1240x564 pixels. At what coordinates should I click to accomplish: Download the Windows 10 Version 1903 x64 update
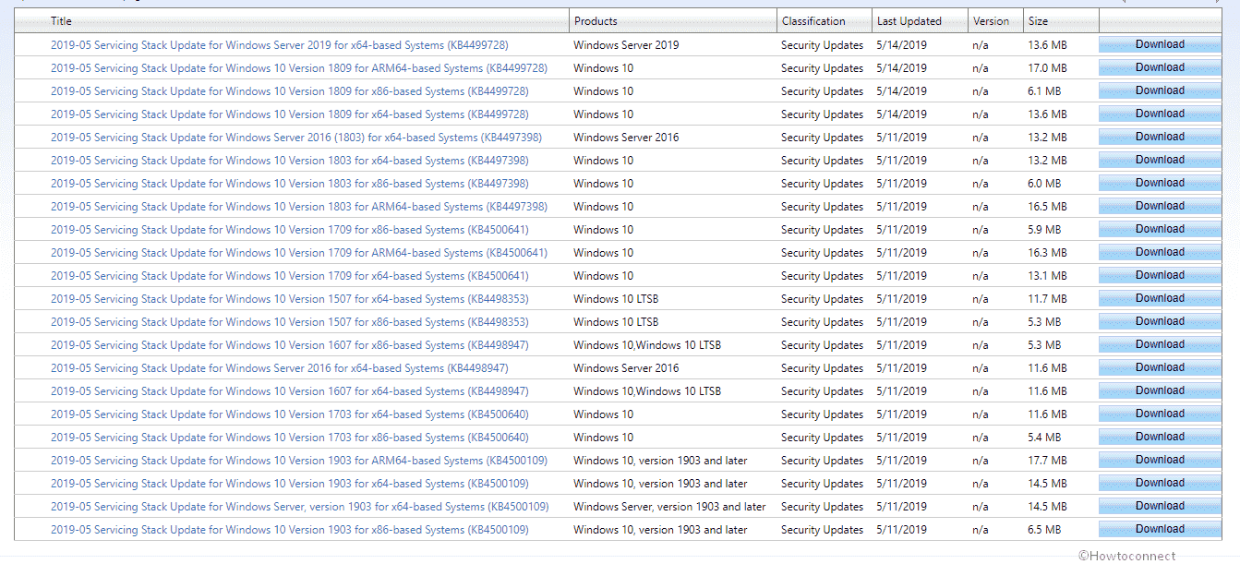(x=1160, y=483)
